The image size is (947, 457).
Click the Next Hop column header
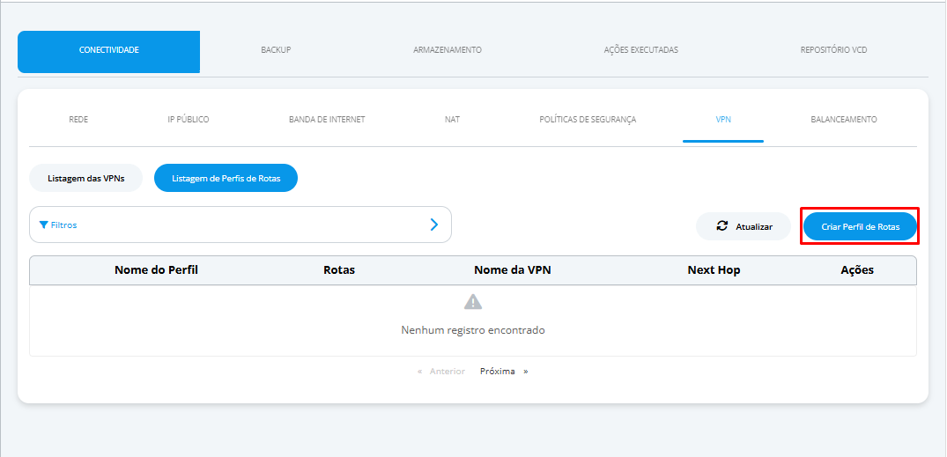[714, 269]
